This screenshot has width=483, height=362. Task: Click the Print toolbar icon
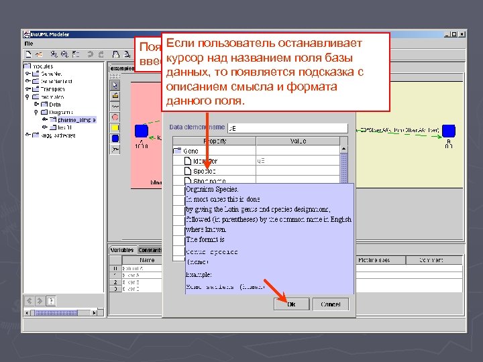(x=116, y=54)
